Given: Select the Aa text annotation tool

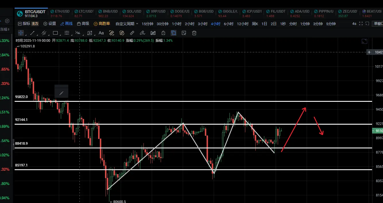Looking at the screenshot, I should (101, 33).
